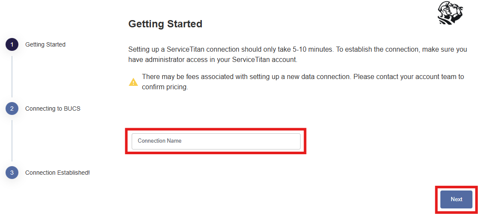Viewport: 478px width, 214px height.
Task: Click the Next button
Action: coord(456,199)
